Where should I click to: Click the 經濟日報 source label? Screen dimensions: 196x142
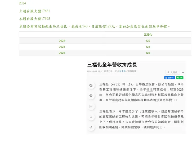click(108, 71)
